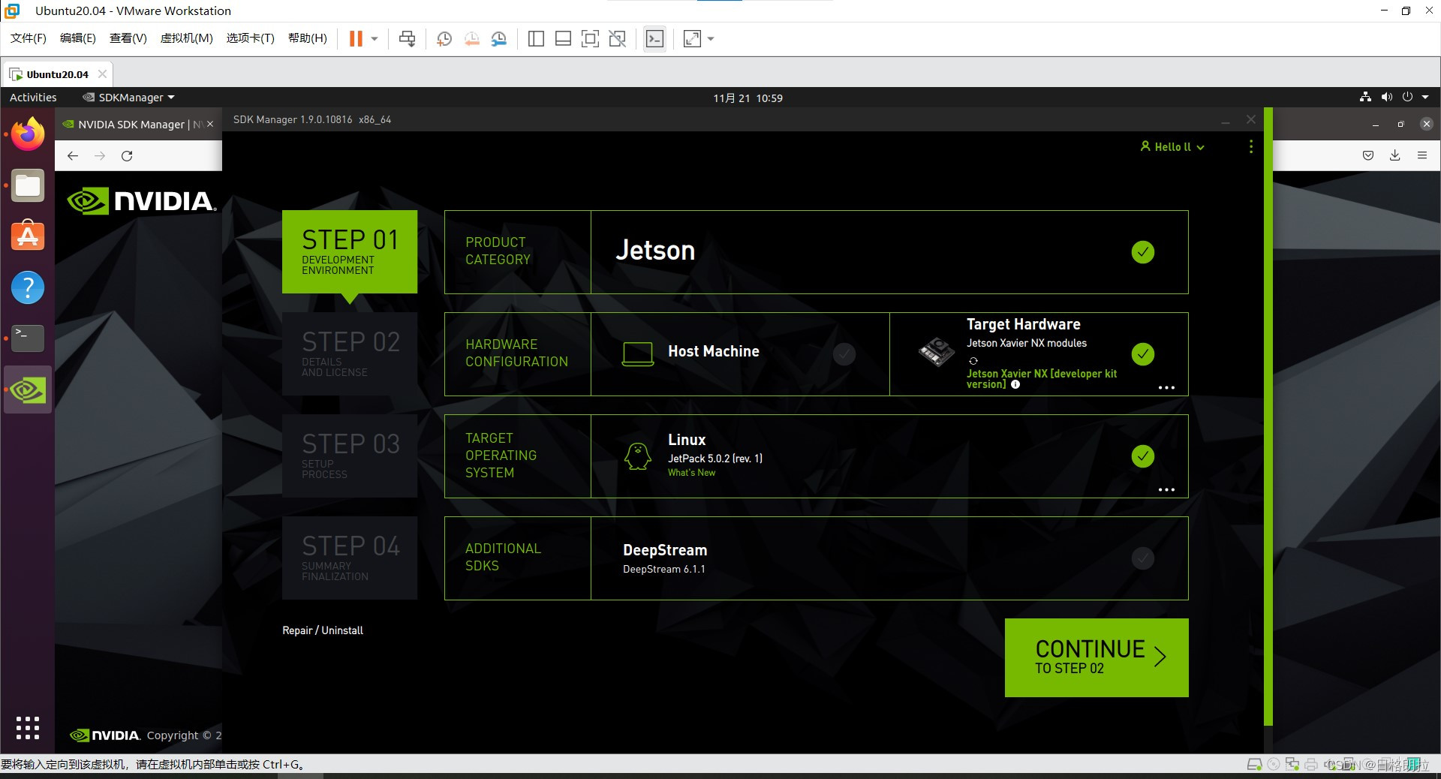Open the SDKManager app menu dropdown

(x=129, y=98)
